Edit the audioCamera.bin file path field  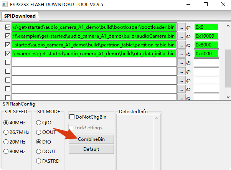(x=94, y=36)
